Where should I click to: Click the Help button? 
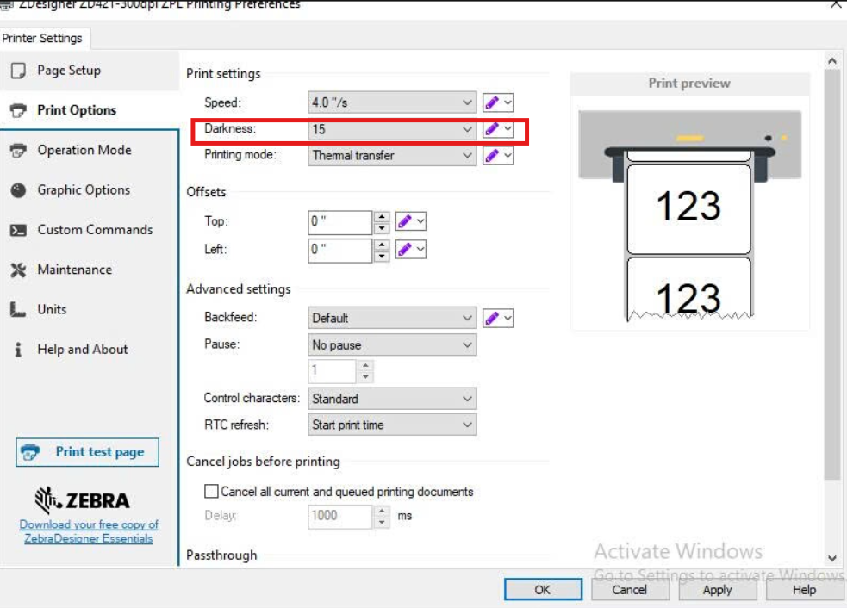(804, 590)
